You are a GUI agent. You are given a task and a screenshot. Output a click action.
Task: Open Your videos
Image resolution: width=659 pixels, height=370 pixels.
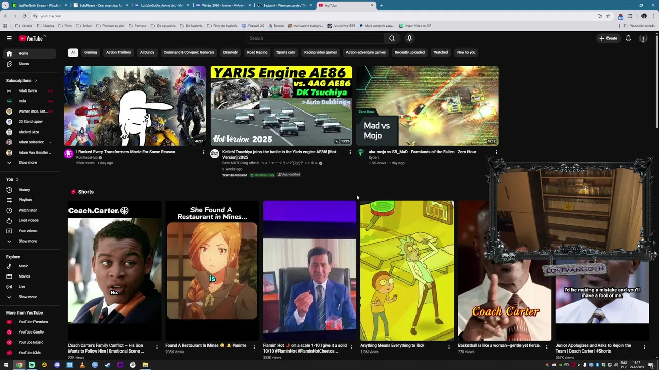[x=30, y=231]
